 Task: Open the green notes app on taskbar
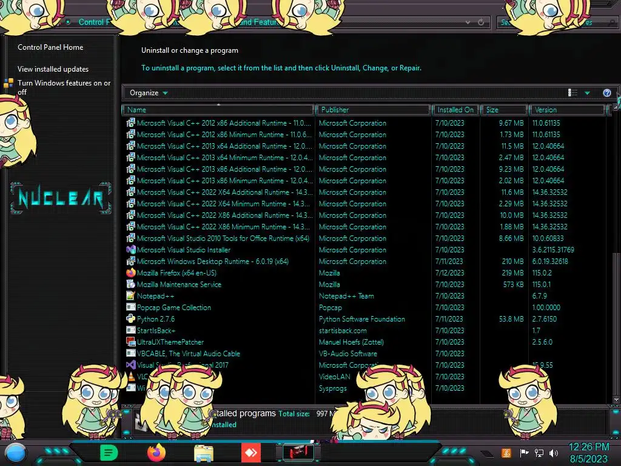pos(109,453)
